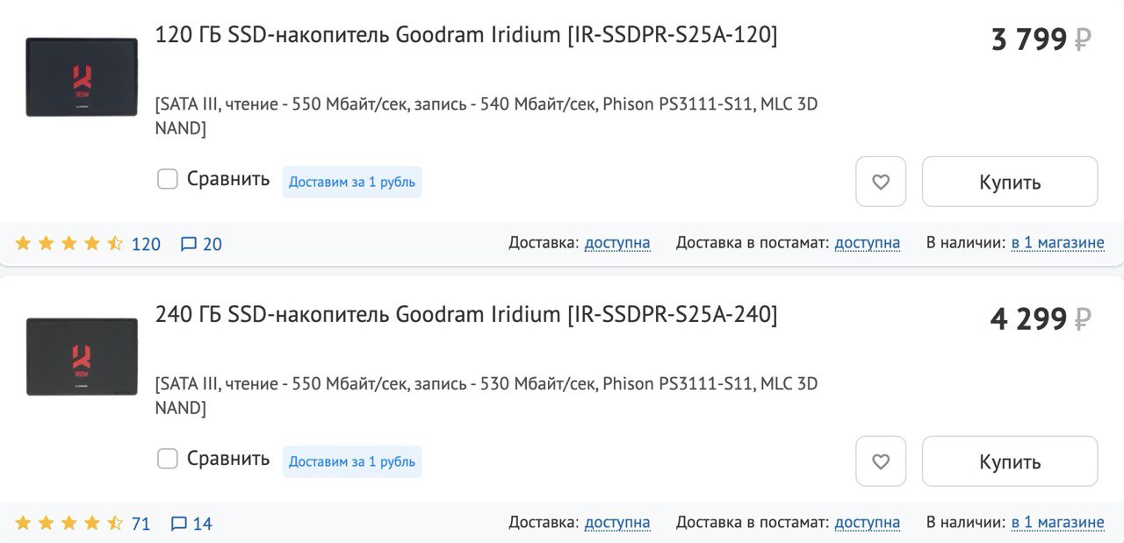Click 120 GB SSD product thumbnail
The width and height of the screenshot is (1124, 543).
point(82,77)
